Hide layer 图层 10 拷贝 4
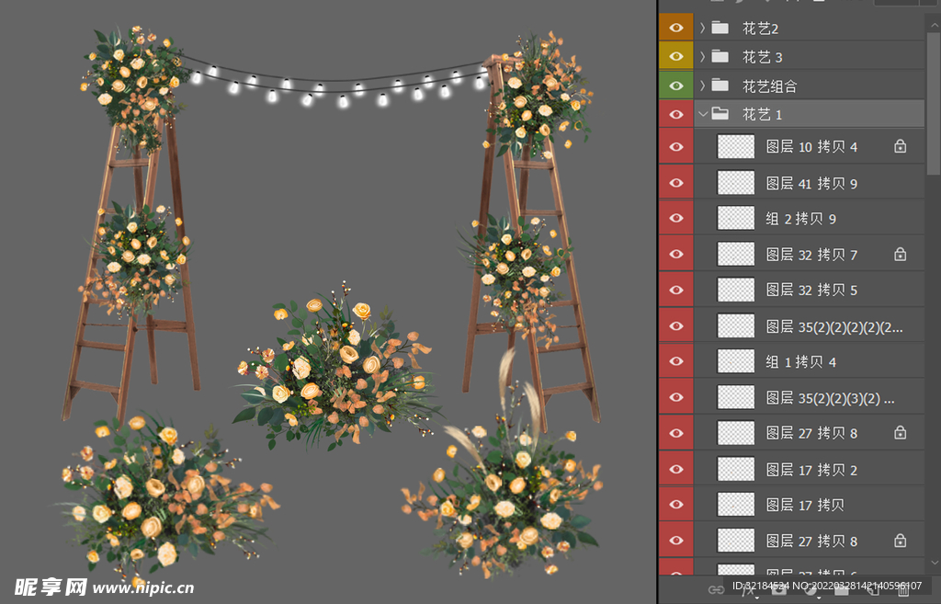Image resolution: width=941 pixels, height=604 pixels. (675, 146)
